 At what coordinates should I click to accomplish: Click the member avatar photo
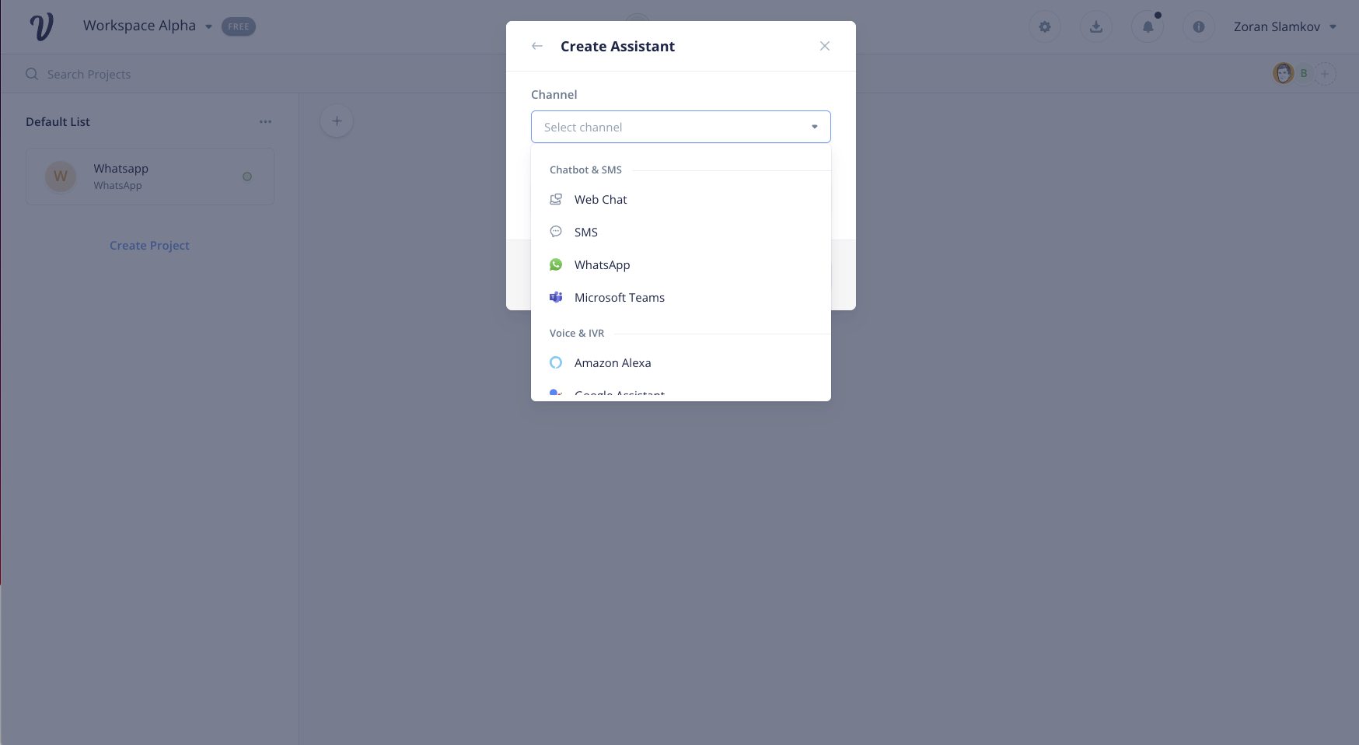(1283, 74)
